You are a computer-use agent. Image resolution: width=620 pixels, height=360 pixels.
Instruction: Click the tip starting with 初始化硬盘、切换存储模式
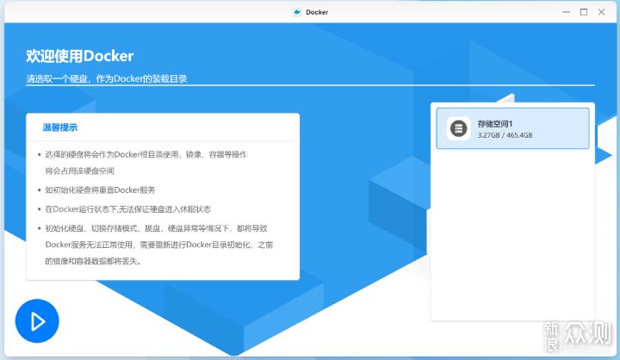tap(159, 245)
